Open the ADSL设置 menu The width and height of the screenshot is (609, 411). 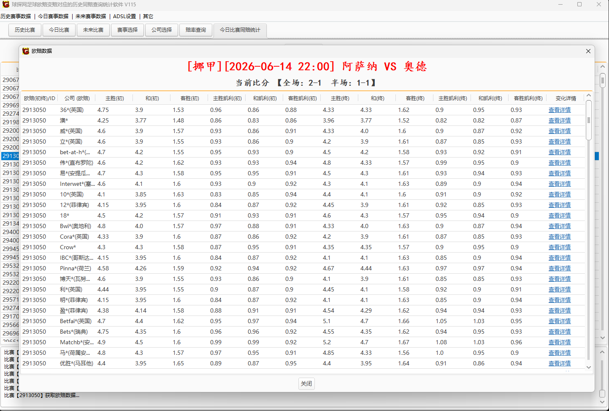pos(125,16)
